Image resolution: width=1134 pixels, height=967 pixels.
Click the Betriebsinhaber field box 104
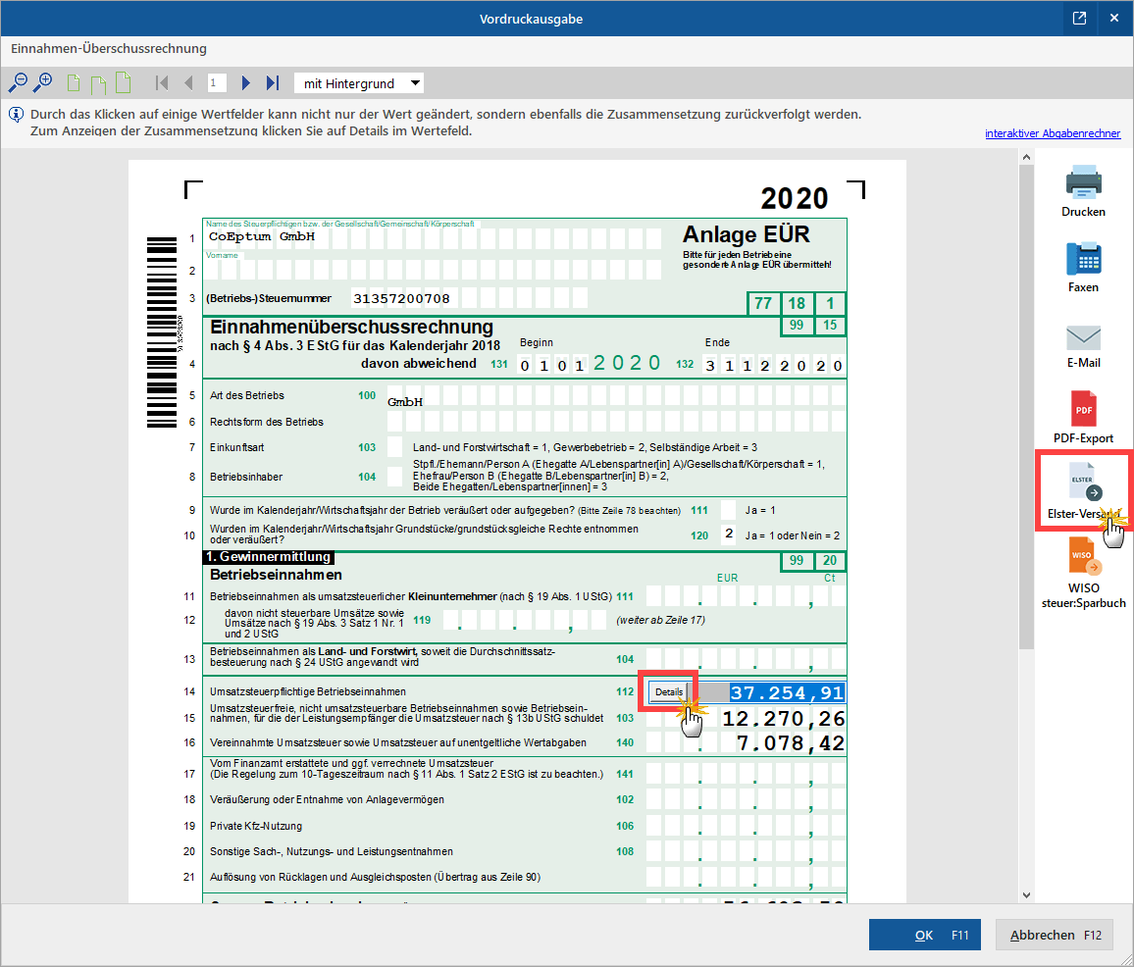(x=395, y=476)
